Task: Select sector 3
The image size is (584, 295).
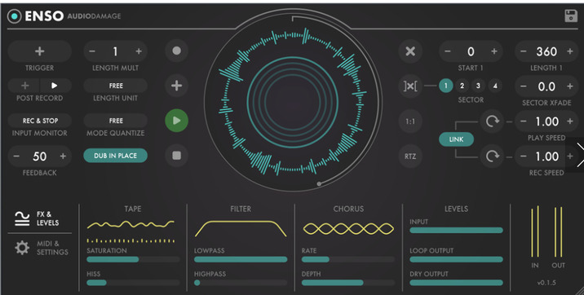Action: tap(478, 86)
